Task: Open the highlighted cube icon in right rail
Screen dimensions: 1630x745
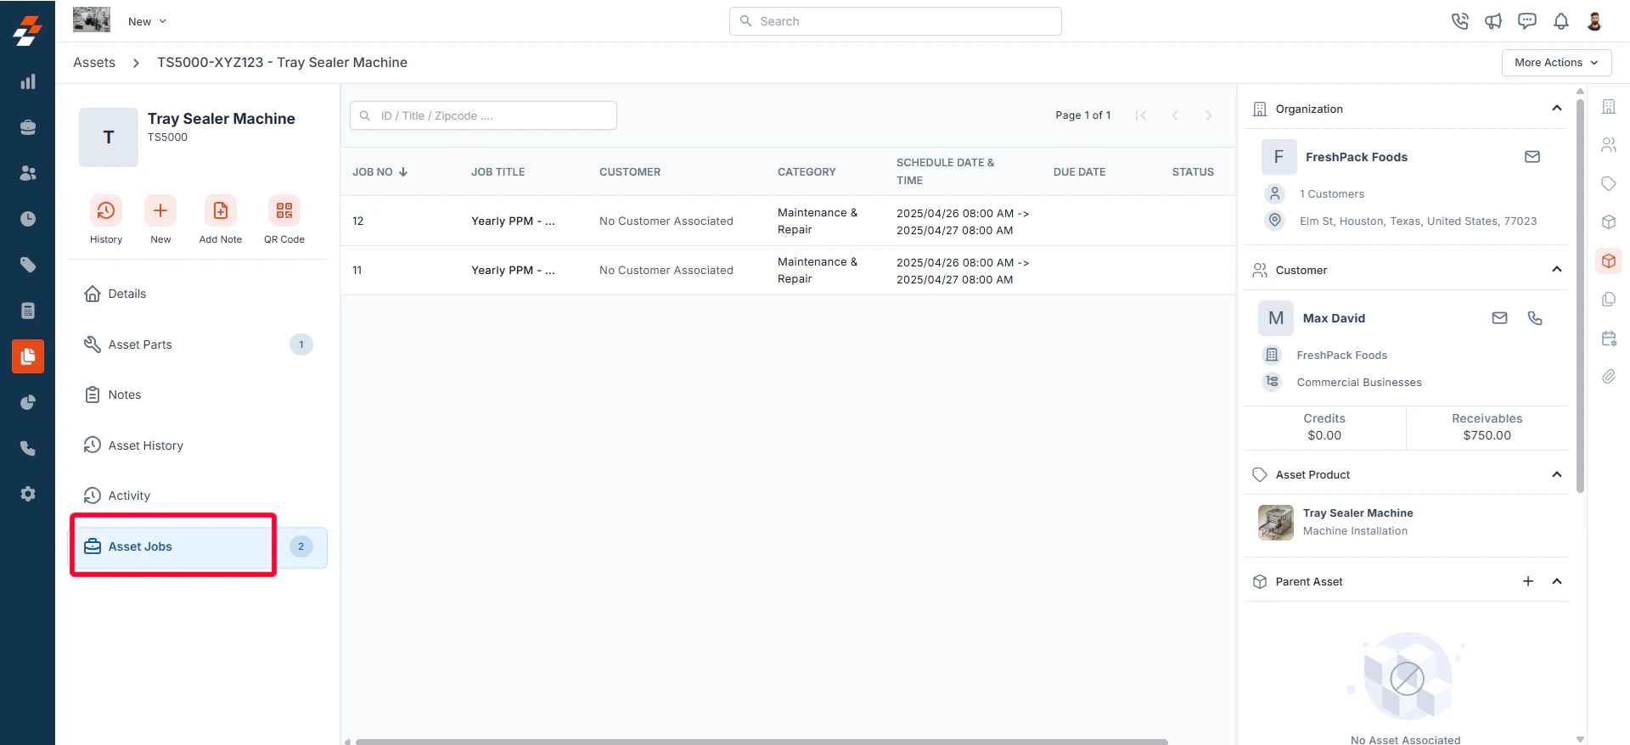Action: click(1609, 261)
